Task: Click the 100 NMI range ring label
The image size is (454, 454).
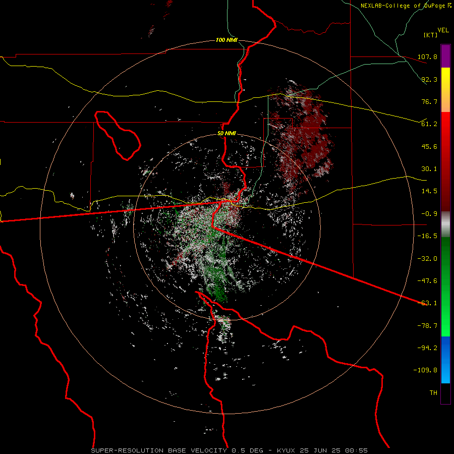Action: coord(226,40)
